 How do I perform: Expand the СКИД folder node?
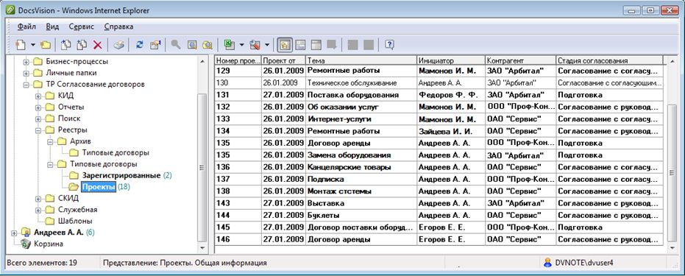[x=38, y=198]
